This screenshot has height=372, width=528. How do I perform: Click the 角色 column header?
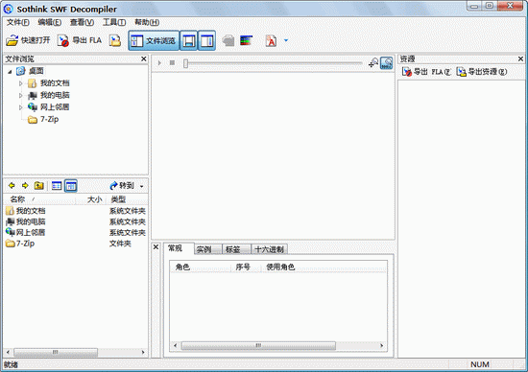[201, 267]
